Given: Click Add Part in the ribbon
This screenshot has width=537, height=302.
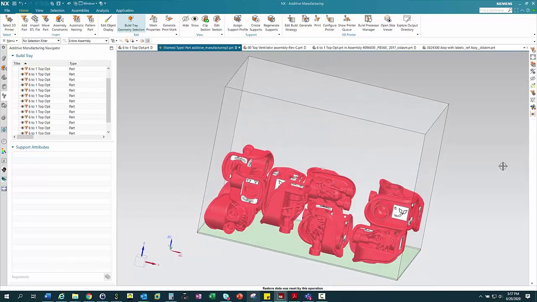Looking at the screenshot, I should [24, 23].
